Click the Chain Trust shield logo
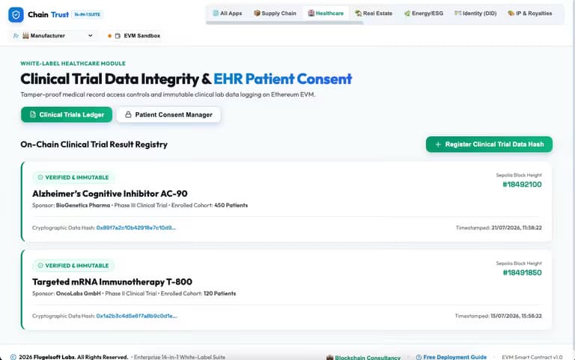 click(x=16, y=15)
